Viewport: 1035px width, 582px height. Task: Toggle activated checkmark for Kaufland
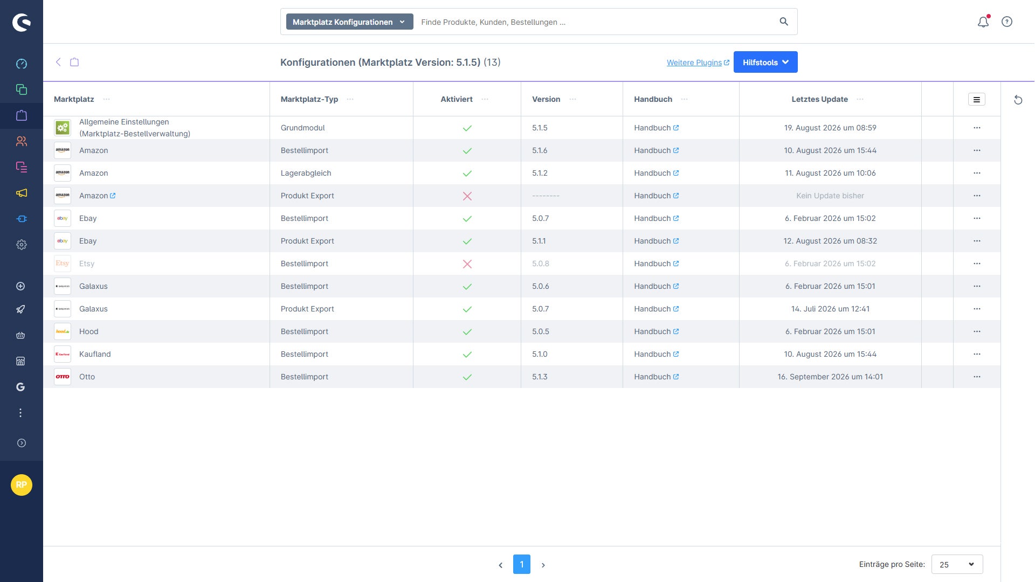[467, 355]
